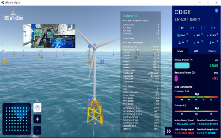This screenshot has width=221, height=138.
Task: Zoom in with the plus button
Action: [37, 119]
